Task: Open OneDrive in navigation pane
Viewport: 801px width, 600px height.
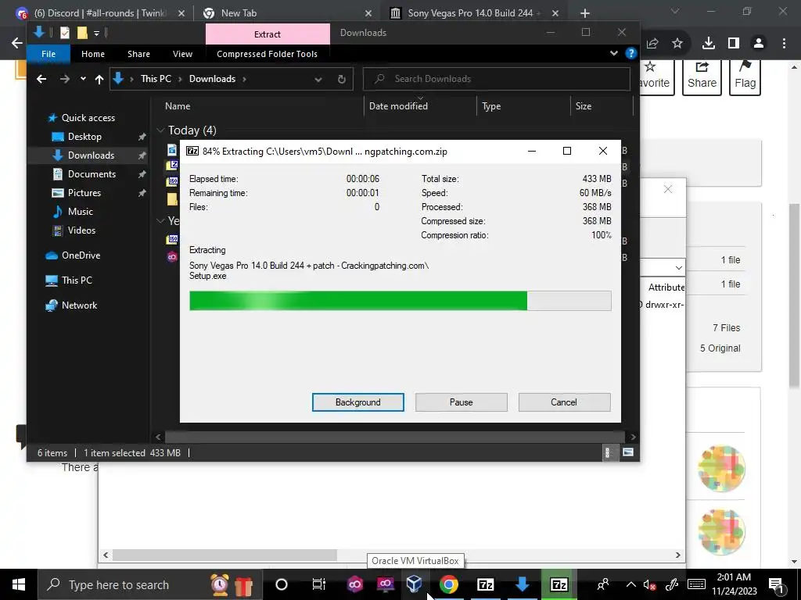Action: [x=81, y=255]
